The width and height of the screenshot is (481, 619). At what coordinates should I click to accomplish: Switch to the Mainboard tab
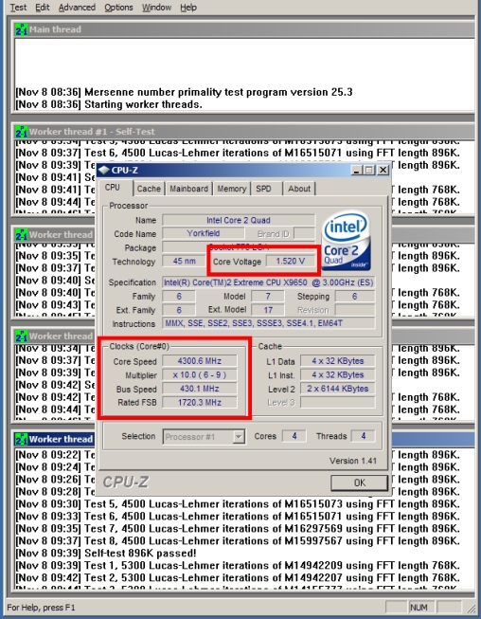[x=188, y=189]
